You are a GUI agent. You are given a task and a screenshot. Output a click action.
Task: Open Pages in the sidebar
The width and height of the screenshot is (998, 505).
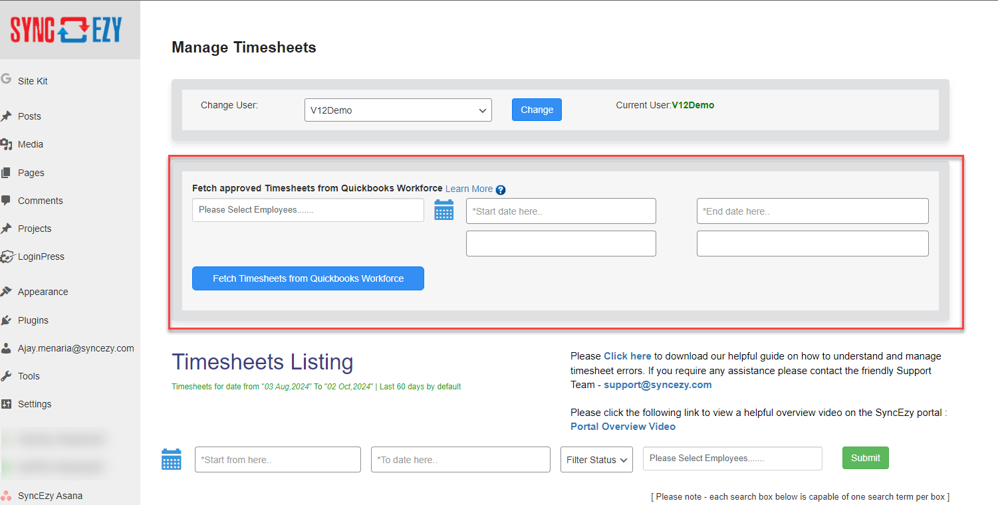pos(31,173)
